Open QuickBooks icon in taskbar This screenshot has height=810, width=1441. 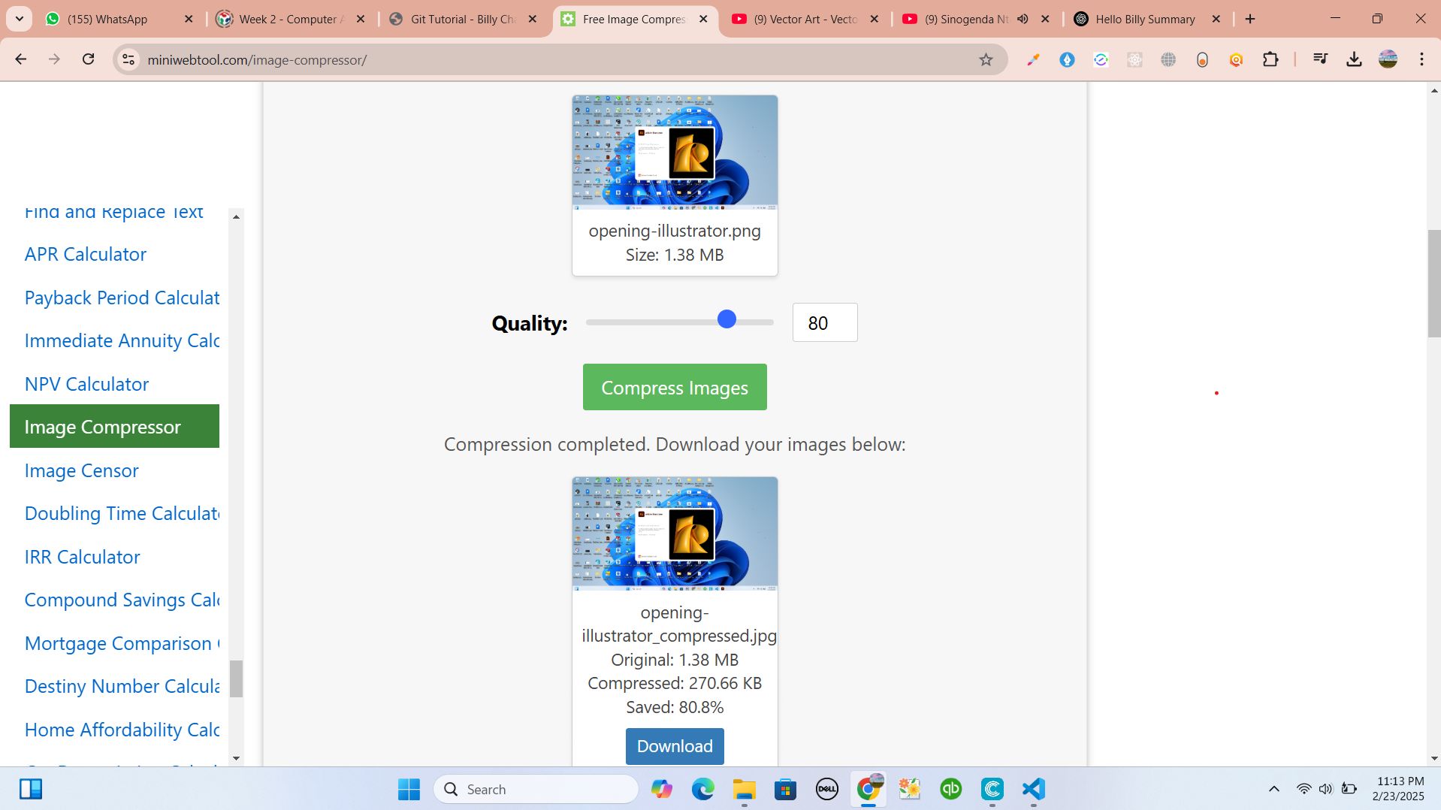(951, 789)
